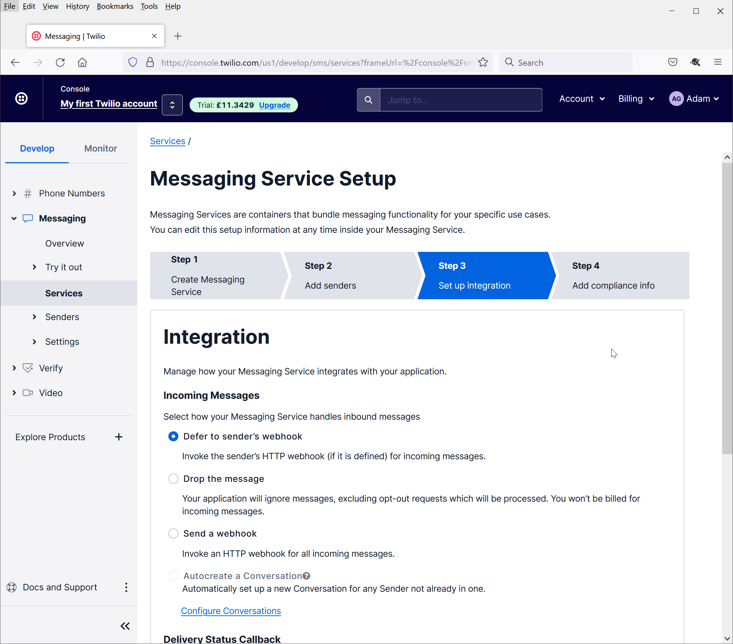Click the Upgrade trial link
The height and width of the screenshot is (644, 733).
[x=275, y=105]
